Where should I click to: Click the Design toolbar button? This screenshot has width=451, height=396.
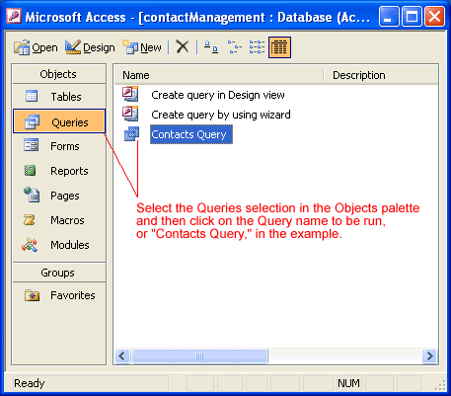coord(90,47)
